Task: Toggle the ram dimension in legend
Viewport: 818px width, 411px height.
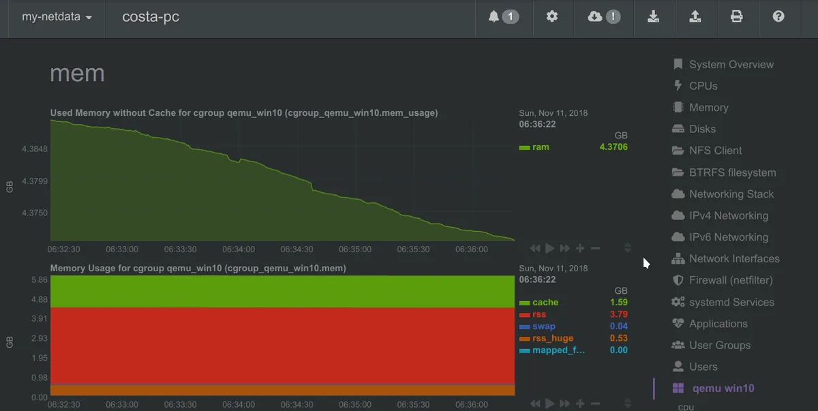Action: [x=541, y=147]
